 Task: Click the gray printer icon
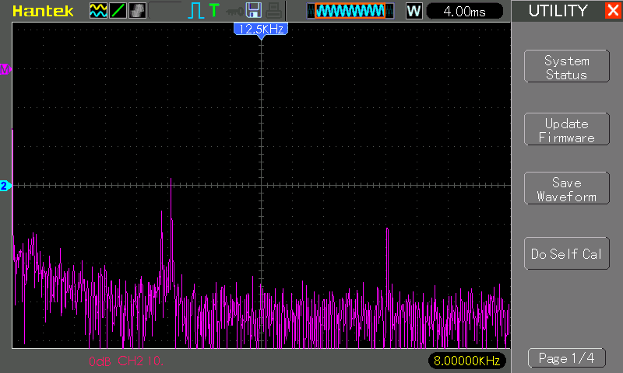[273, 11]
